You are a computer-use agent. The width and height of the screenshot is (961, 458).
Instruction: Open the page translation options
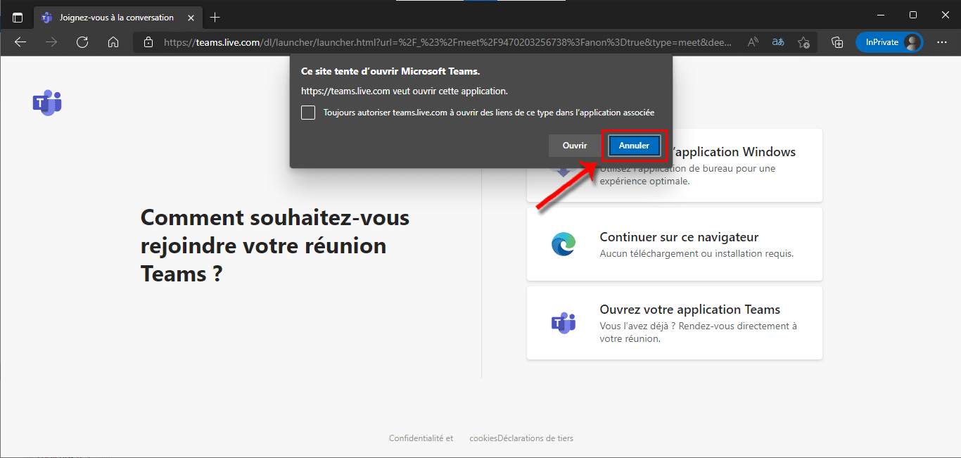point(778,42)
